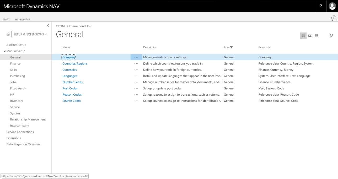Screen dimensions: 338x179
Task: Click the lightbulb tips icon
Action: 334,18
